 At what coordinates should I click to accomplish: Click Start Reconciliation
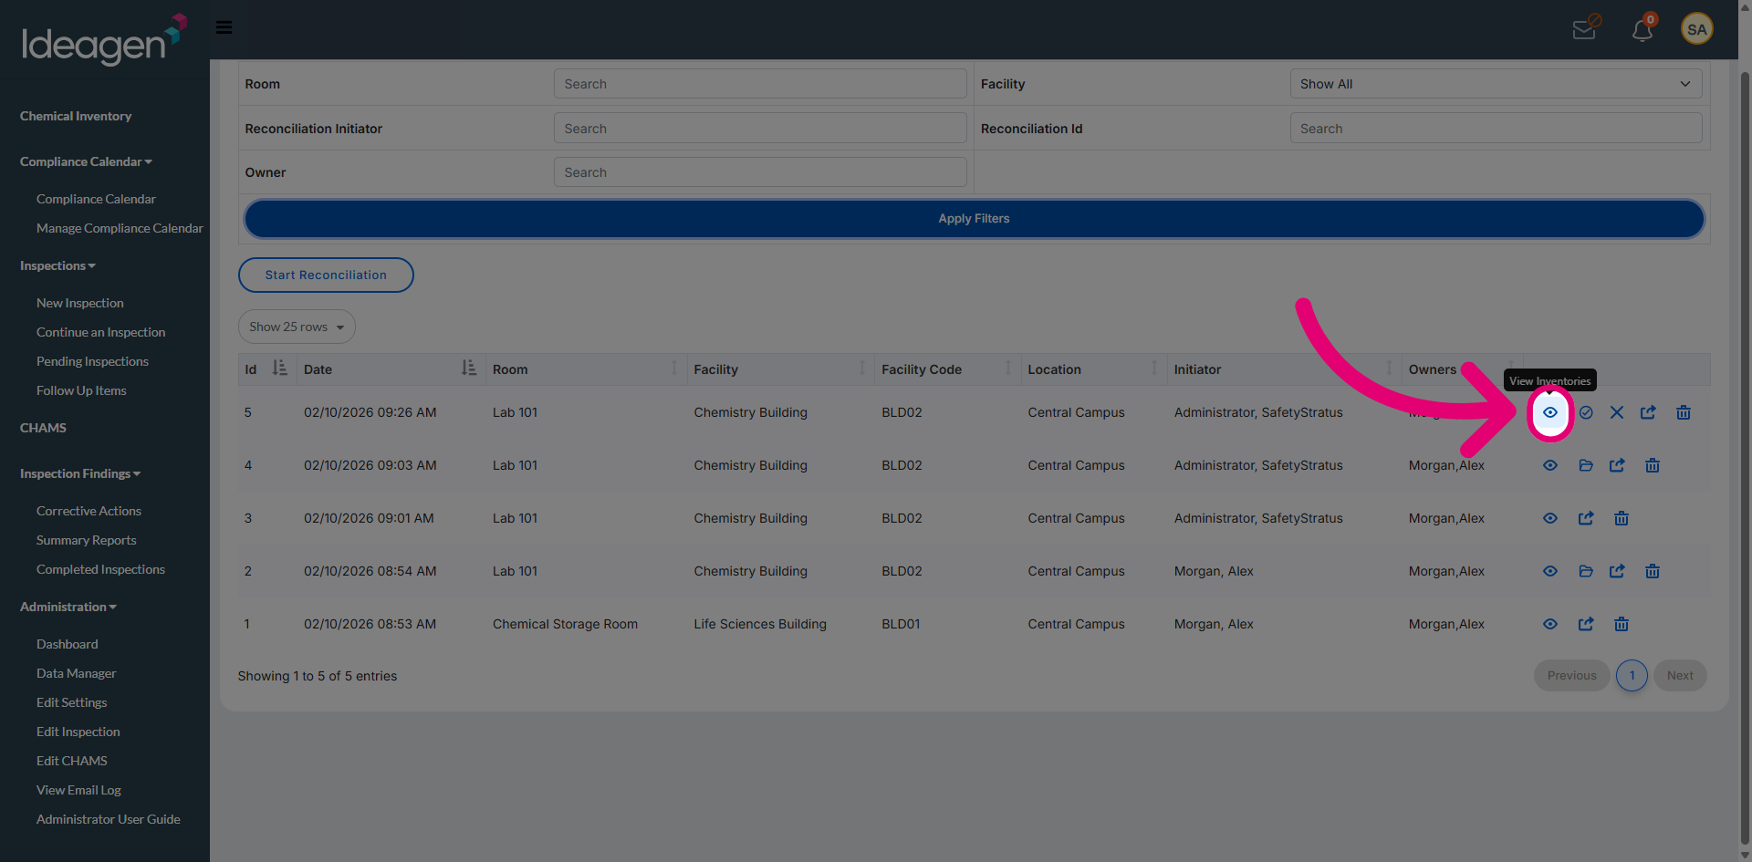(x=326, y=275)
